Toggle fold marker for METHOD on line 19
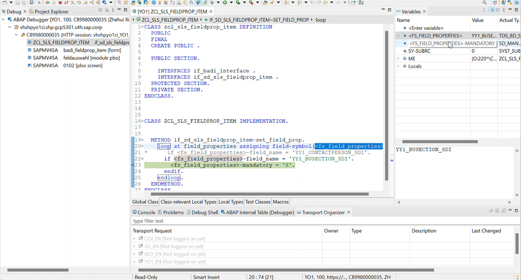 142,140
